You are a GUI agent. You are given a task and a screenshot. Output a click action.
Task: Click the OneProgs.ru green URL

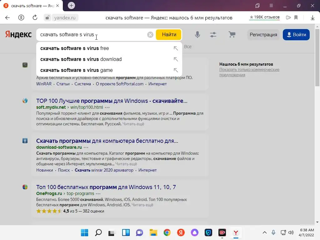pos(49,193)
